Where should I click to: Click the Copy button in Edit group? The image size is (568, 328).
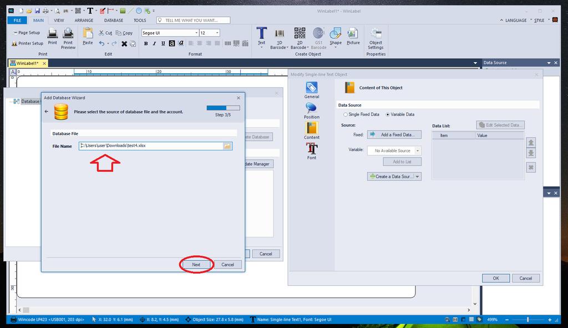(x=124, y=33)
